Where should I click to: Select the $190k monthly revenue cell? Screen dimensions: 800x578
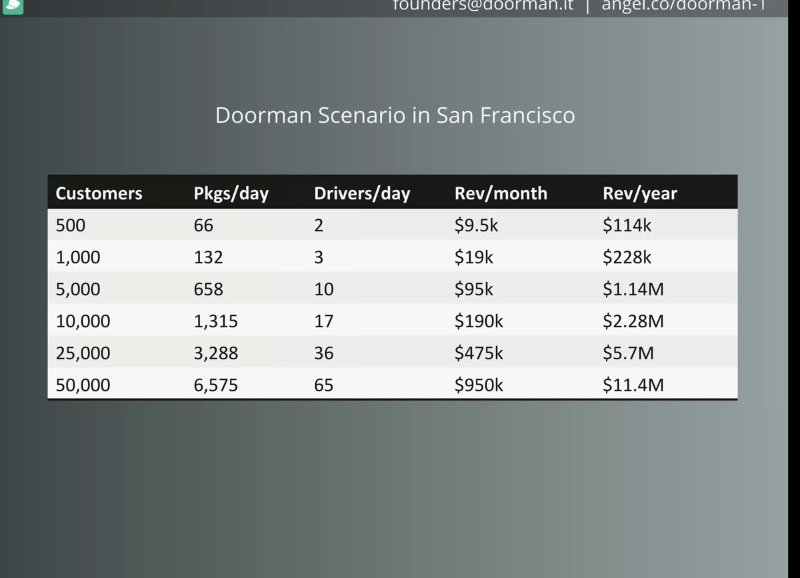(479, 321)
